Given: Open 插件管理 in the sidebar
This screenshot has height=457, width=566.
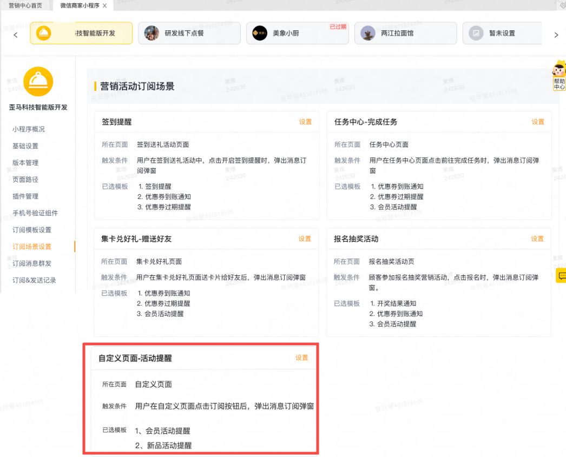Looking at the screenshot, I should click(x=25, y=196).
